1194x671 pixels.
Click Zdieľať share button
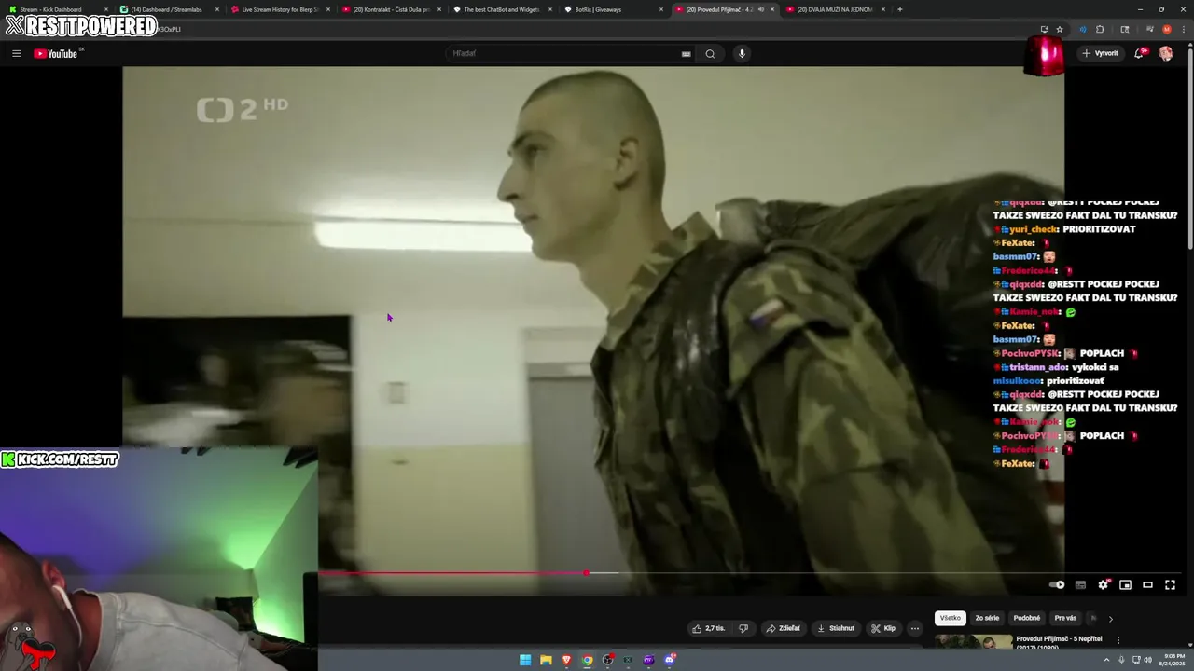pyautogui.click(x=783, y=628)
